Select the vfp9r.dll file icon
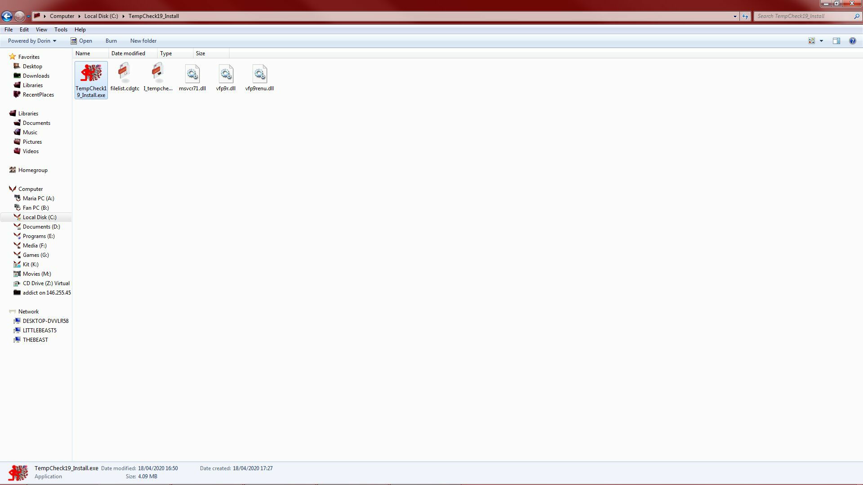The height and width of the screenshot is (485, 863). point(226,74)
